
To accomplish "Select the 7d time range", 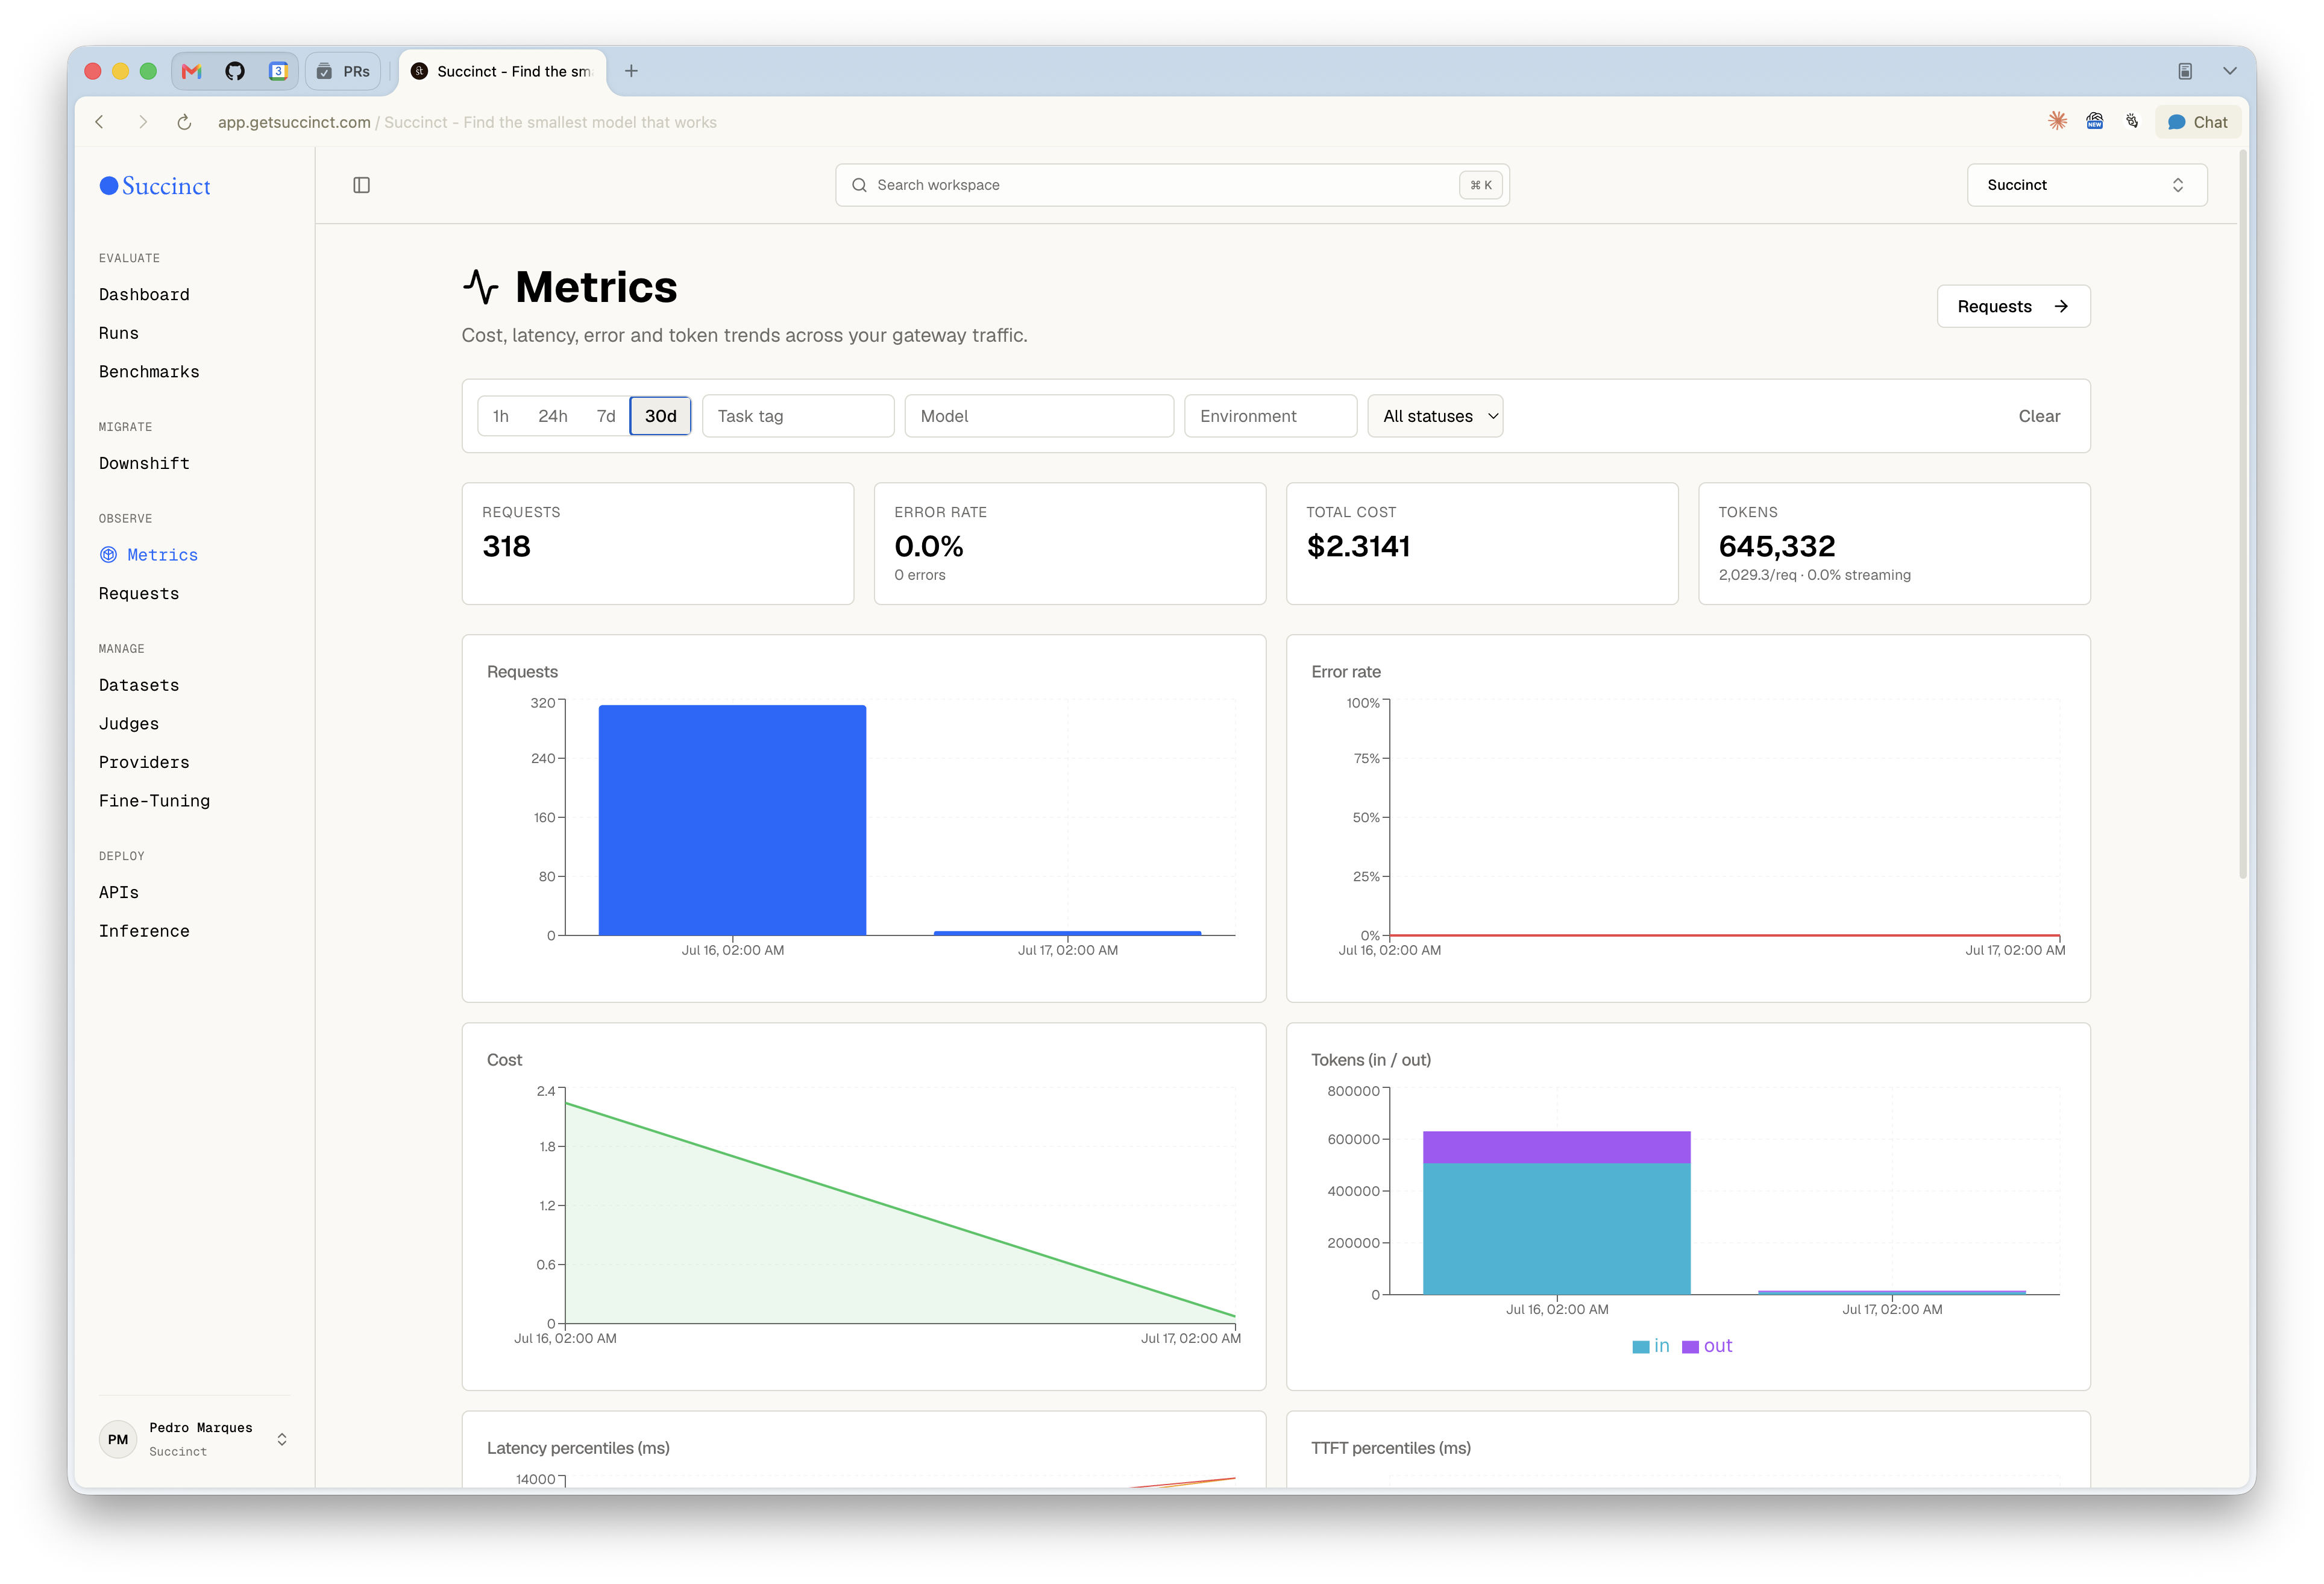I will [x=606, y=416].
